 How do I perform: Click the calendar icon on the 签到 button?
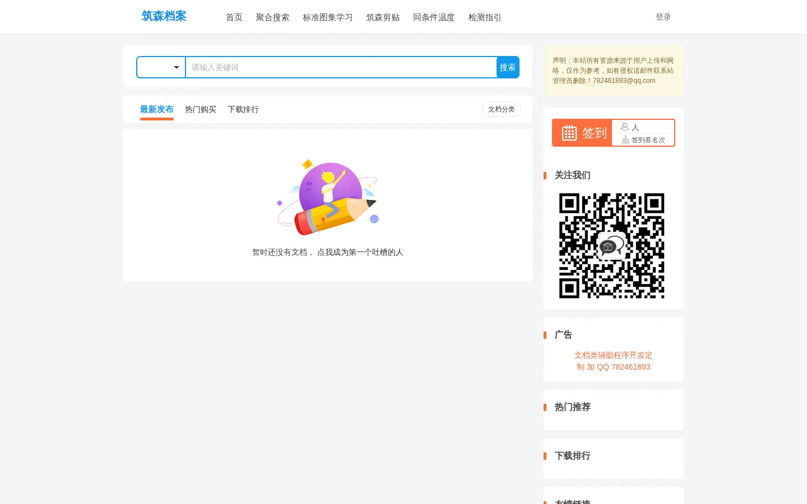click(569, 133)
